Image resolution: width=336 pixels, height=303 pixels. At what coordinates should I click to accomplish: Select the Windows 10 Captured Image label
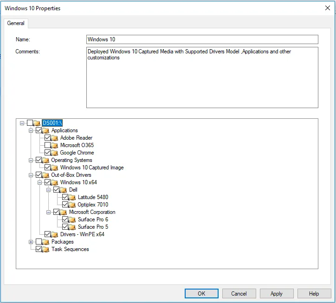[92, 168]
